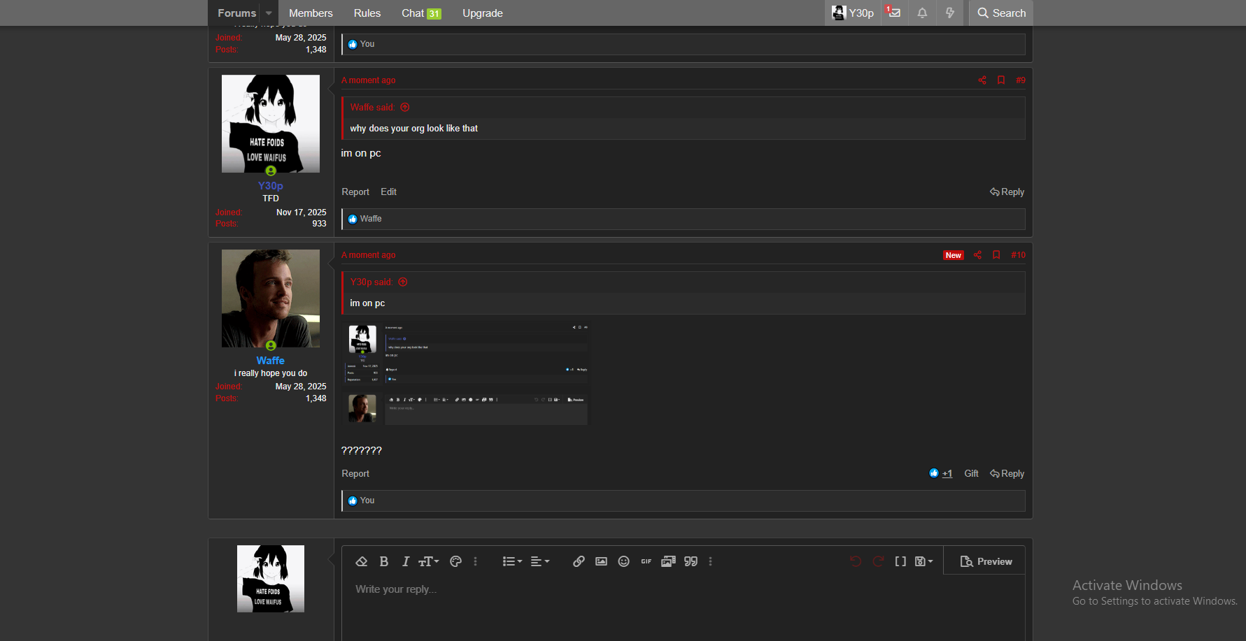1246x641 pixels.
Task: Toggle bold formatting in reply editor
Action: click(x=383, y=561)
